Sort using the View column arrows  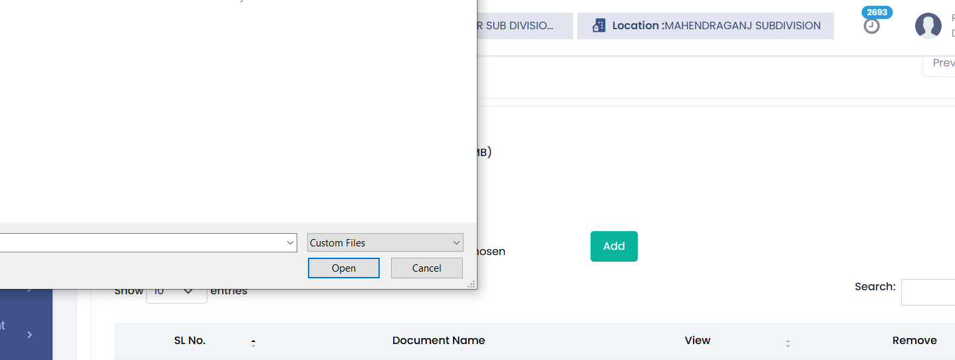coord(787,343)
